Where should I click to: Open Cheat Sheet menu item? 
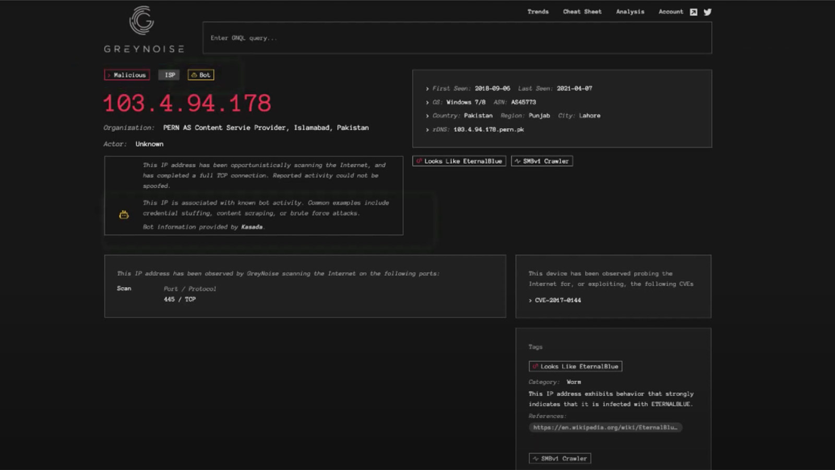[582, 11]
